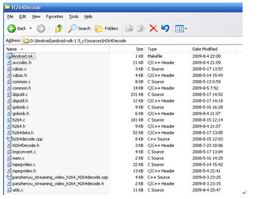Select the h264.h file icon
The image size is (258, 199).
pos(9,126)
